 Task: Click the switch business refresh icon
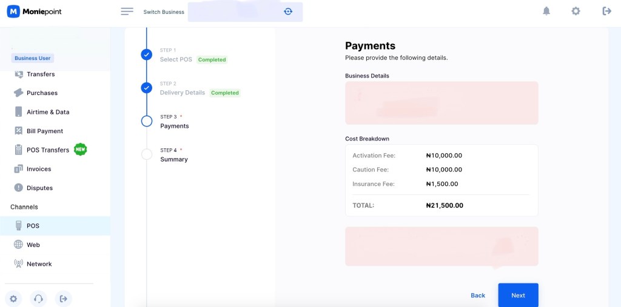tap(288, 12)
